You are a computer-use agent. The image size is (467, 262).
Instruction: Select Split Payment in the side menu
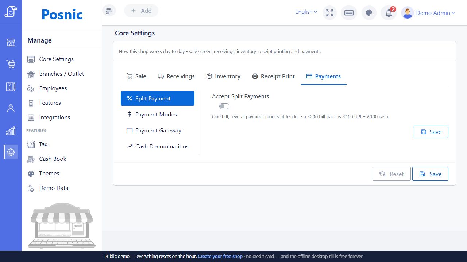point(158,98)
